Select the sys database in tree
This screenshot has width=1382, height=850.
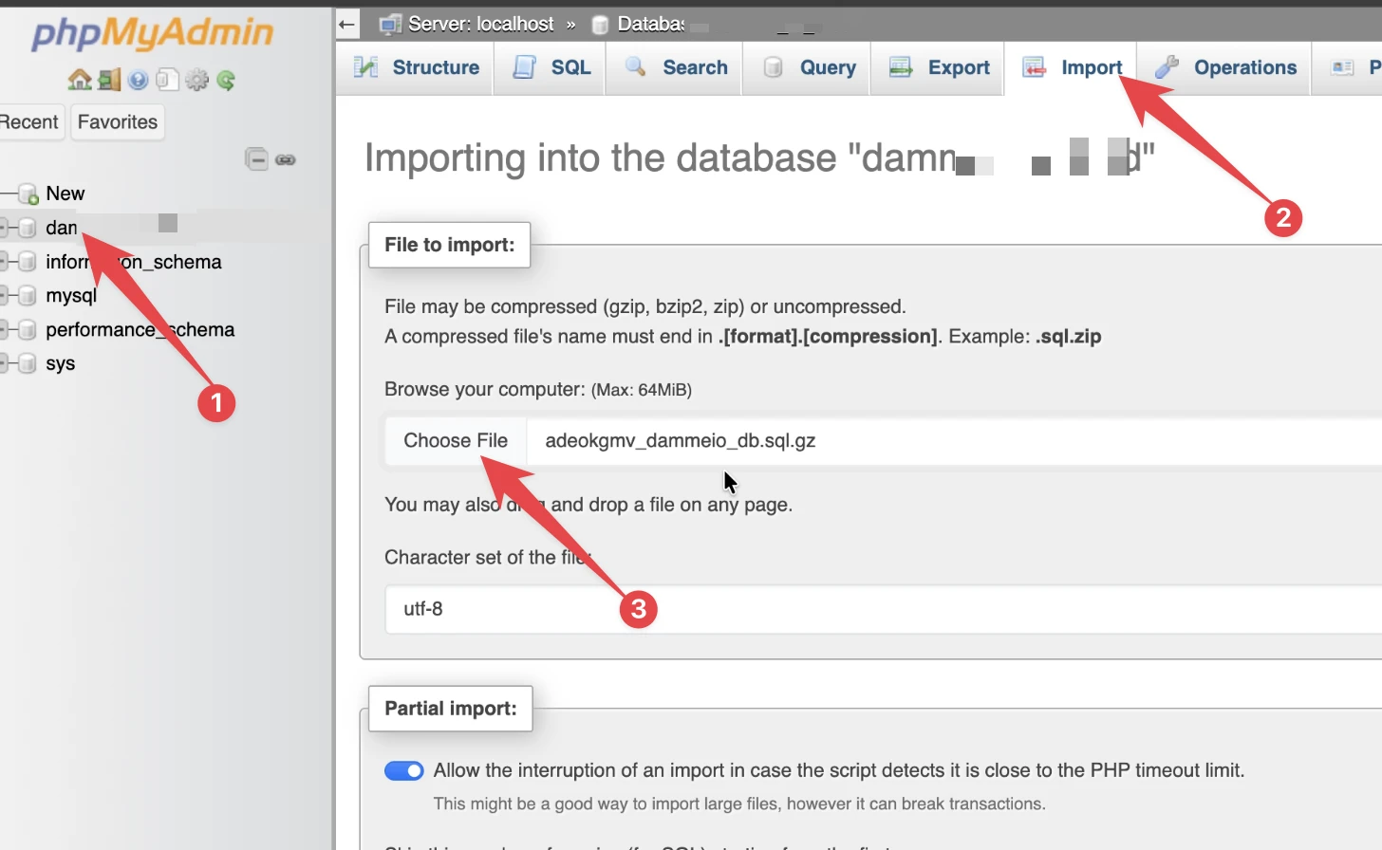tap(60, 364)
